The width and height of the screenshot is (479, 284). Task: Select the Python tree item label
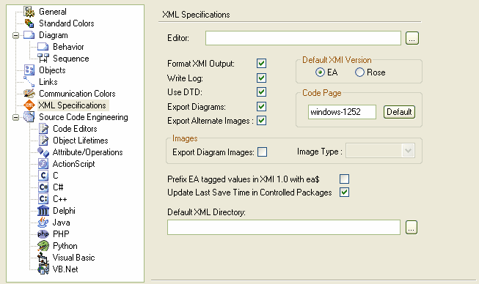(65, 246)
